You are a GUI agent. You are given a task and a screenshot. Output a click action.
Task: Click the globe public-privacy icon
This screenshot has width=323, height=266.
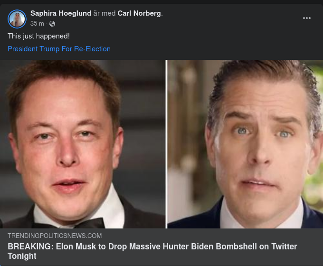52,24
